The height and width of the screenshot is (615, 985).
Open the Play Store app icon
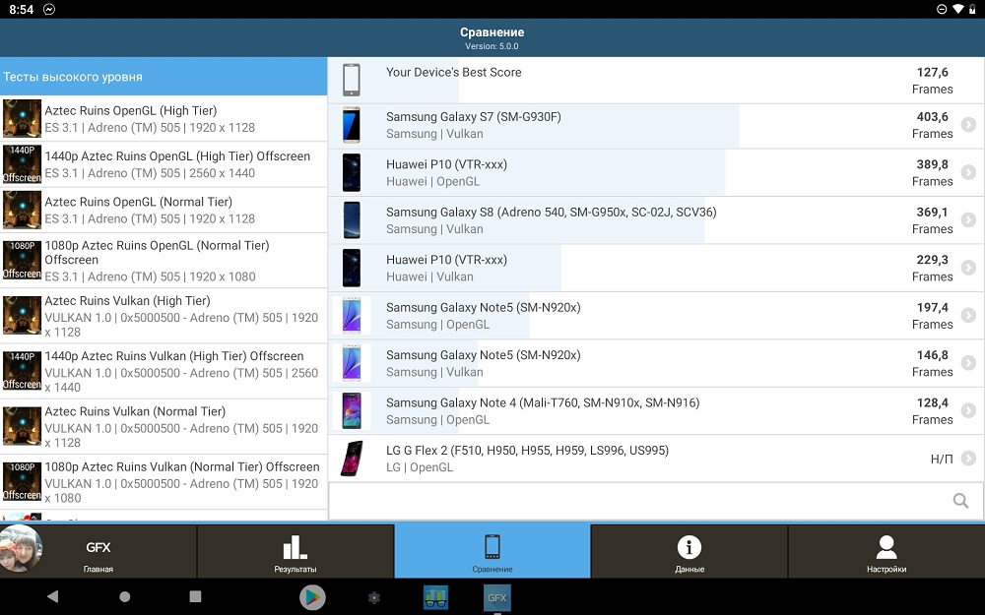click(312, 597)
